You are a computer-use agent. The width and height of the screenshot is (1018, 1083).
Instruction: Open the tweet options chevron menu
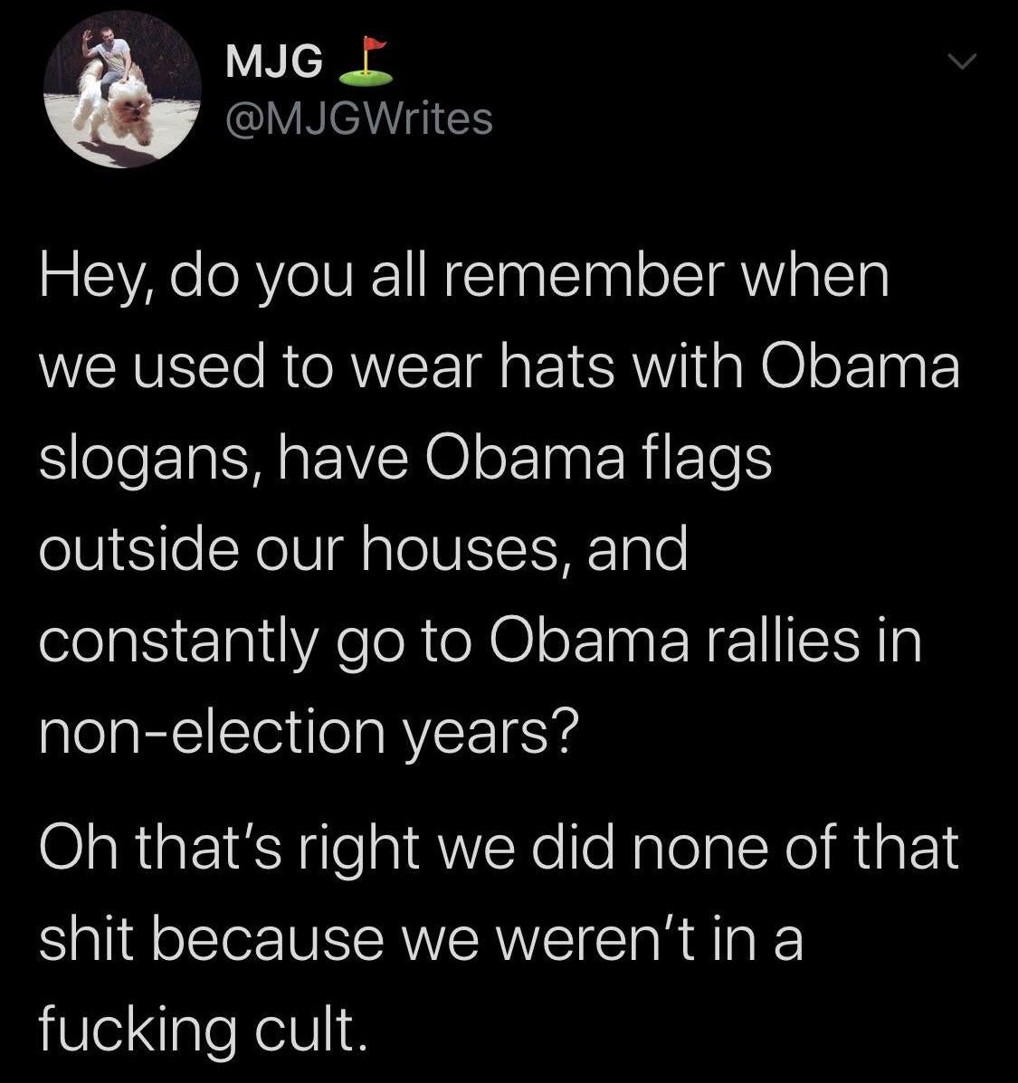point(961,62)
